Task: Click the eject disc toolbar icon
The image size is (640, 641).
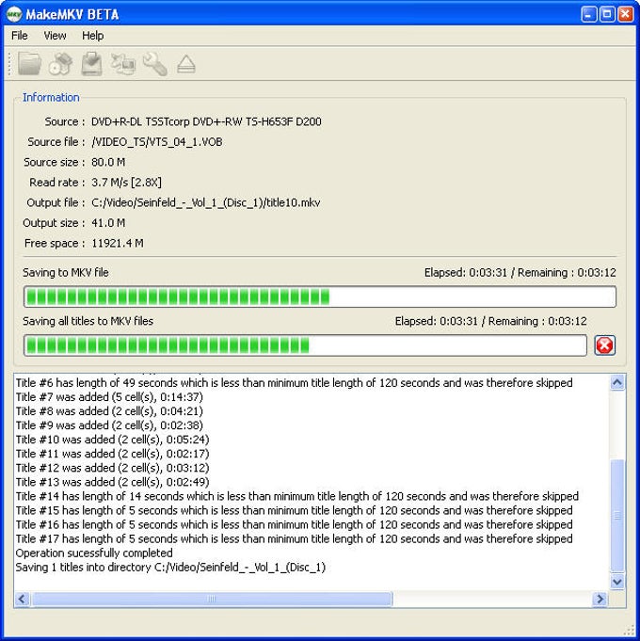Action: 186,64
